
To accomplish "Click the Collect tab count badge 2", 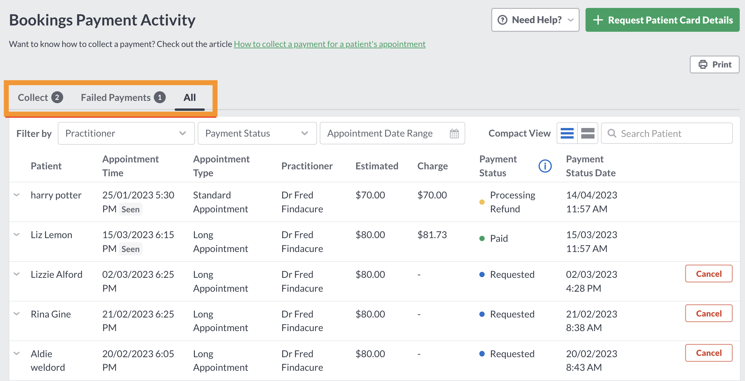I will 57,98.
